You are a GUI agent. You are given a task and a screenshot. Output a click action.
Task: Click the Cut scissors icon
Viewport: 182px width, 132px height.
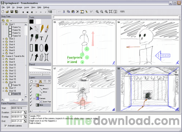click(64, 12)
